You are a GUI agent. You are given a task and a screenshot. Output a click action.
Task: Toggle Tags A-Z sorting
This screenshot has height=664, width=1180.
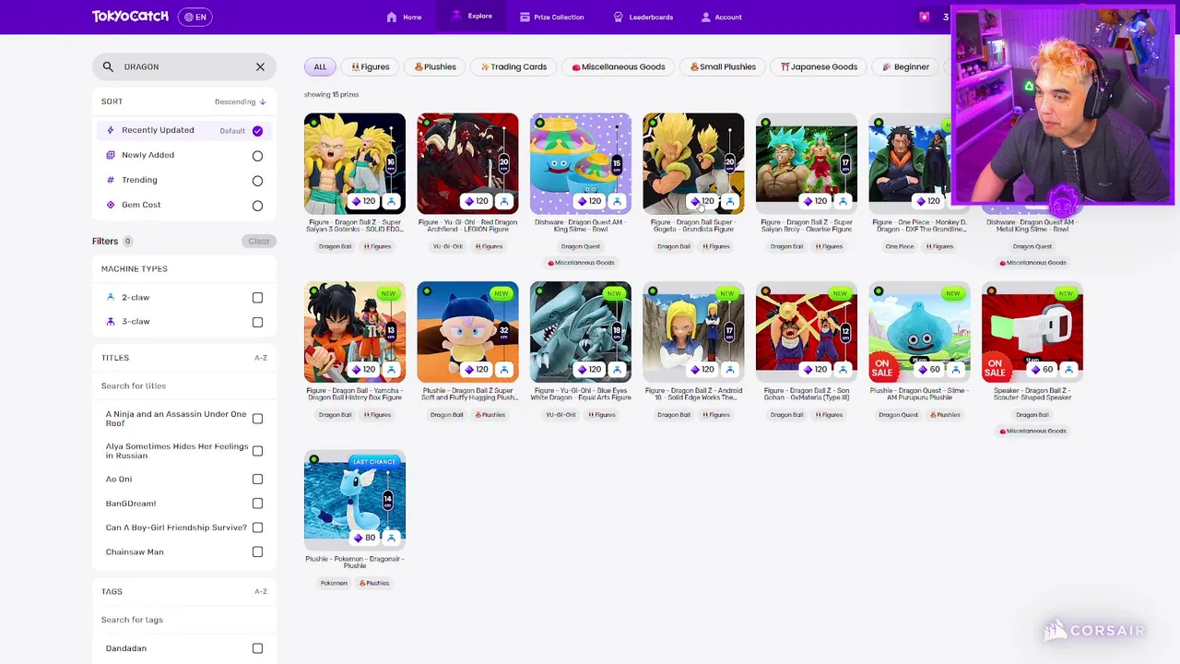(x=260, y=591)
